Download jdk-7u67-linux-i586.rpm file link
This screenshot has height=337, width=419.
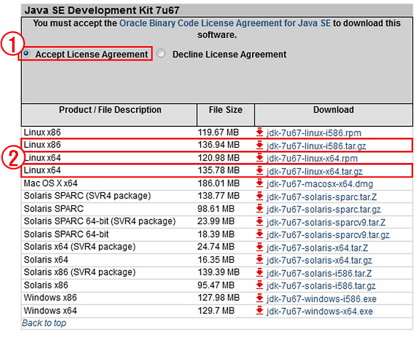coord(314,133)
